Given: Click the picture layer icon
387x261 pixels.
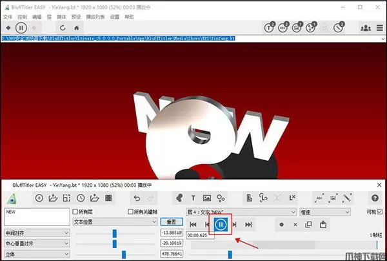Looking at the screenshot, I should click(x=206, y=198).
